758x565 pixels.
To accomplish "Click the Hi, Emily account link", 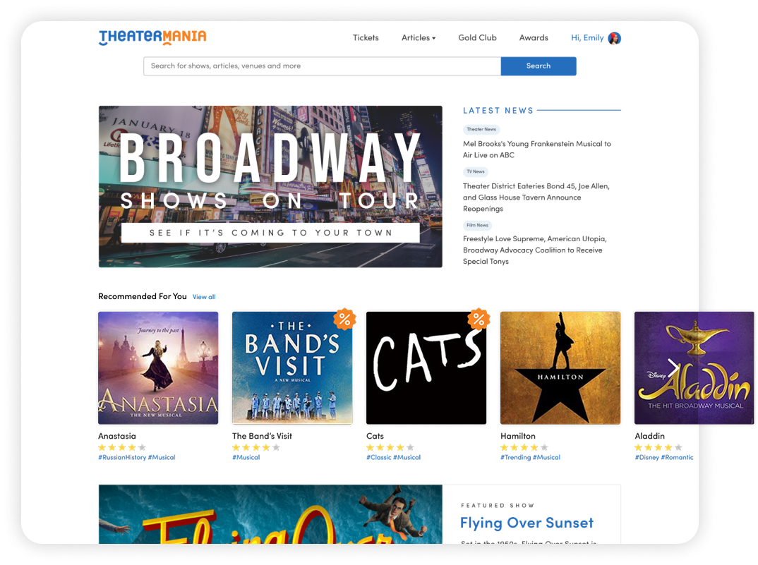I will [587, 37].
